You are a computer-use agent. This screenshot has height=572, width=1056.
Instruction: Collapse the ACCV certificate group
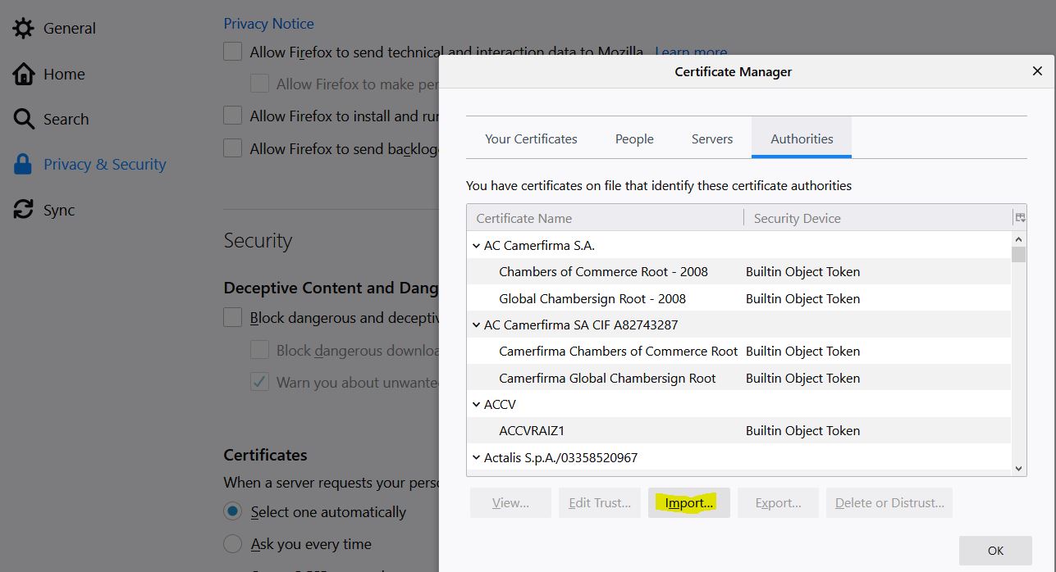point(476,404)
